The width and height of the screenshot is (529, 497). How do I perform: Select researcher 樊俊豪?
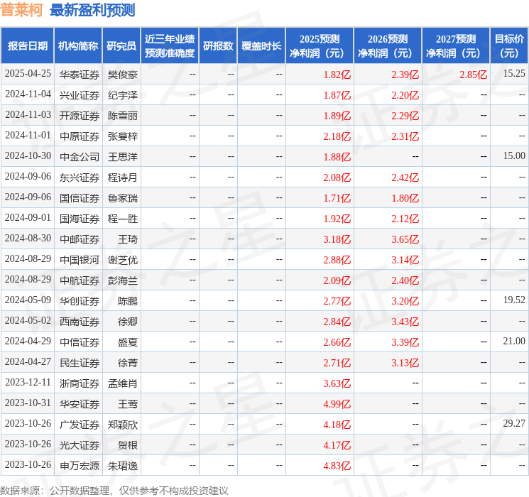[x=122, y=75]
